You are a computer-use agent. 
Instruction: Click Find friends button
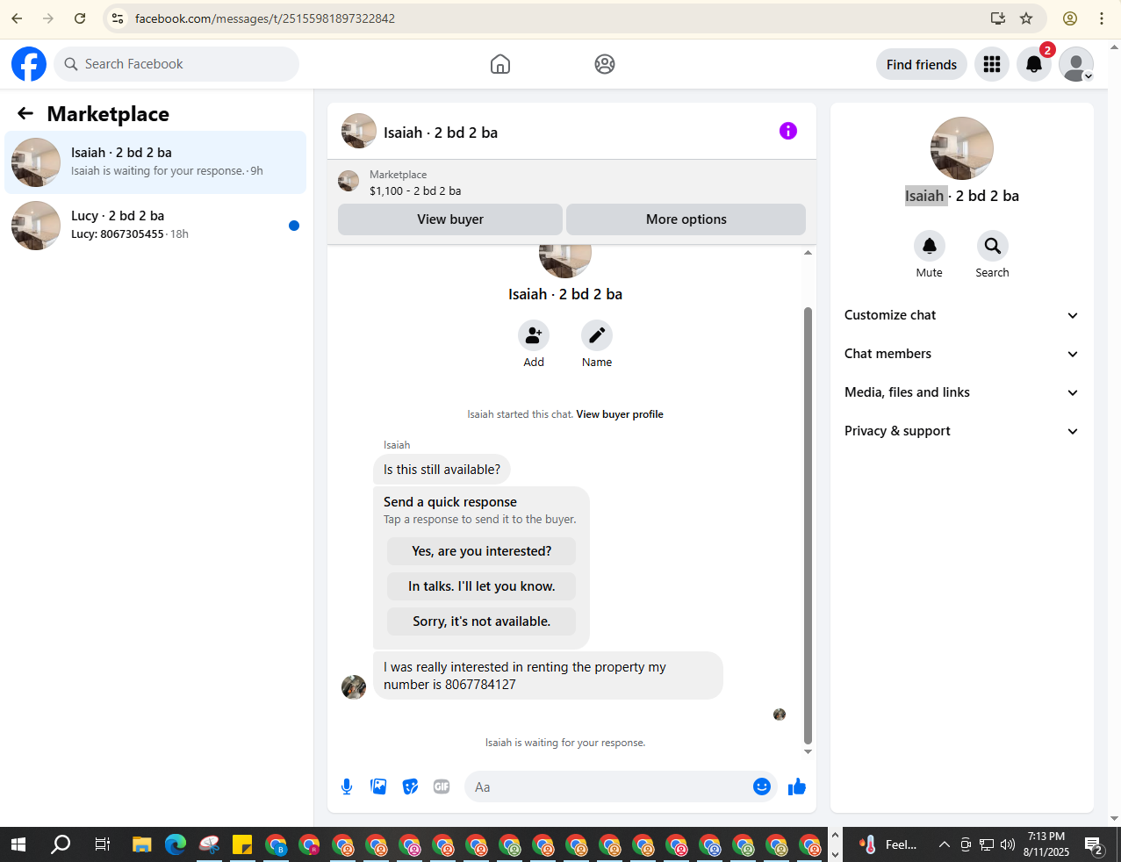pyautogui.click(x=922, y=64)
